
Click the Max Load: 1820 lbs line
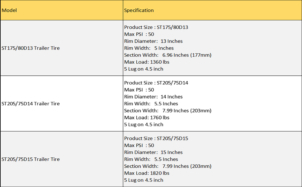click(x=147, y=173)
